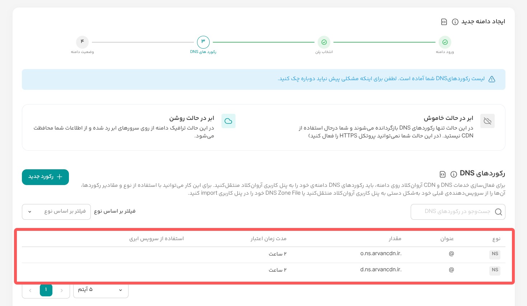Click the ابر در حالت خاموش heading

pyautogui.click(x=448, y=118)
